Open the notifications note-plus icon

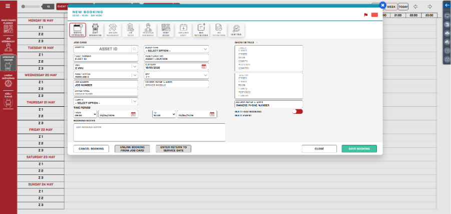tap(201, 30)
